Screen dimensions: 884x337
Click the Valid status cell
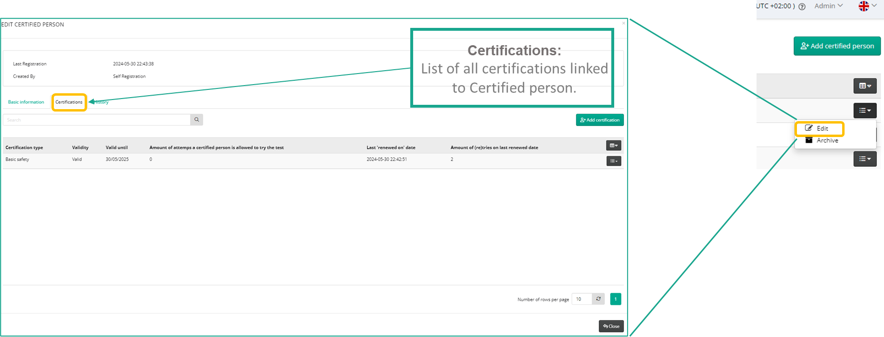click(77, 159)
